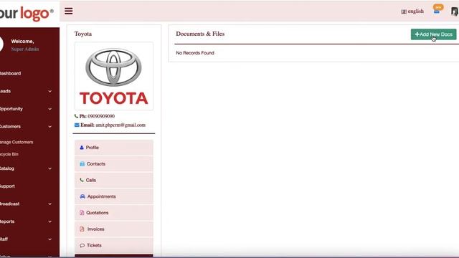Open Support in the sidebar
The width and height of the screenshot is (459, 258).
(x=7, y=186)
